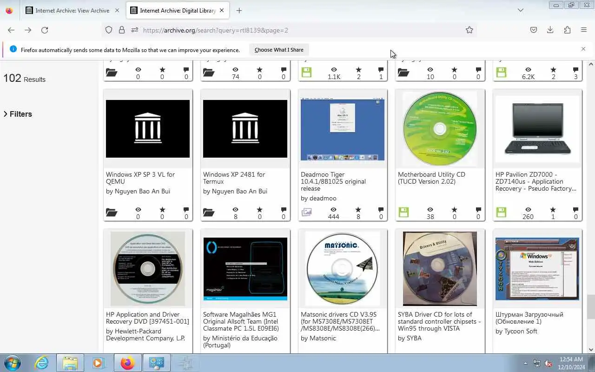The image size is (595, 372).
Task: Open Motherboard Utility CD title link
Action: [431, 178]
